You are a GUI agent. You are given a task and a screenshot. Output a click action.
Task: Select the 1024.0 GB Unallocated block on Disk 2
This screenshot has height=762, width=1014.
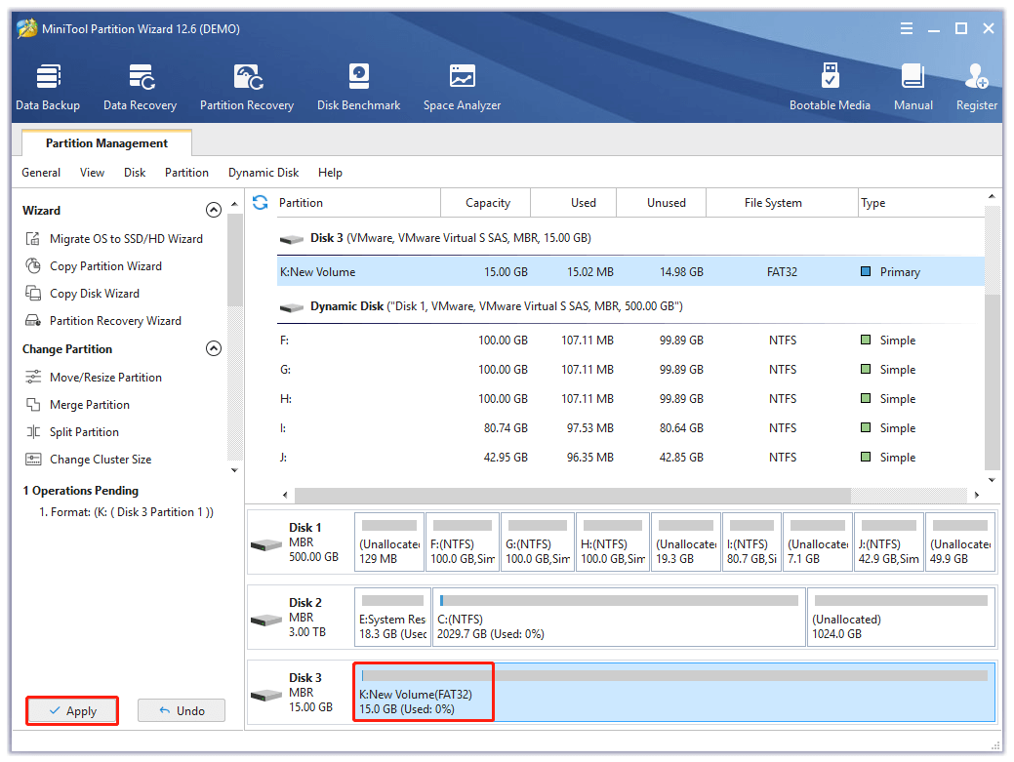(x=902, y=618)
